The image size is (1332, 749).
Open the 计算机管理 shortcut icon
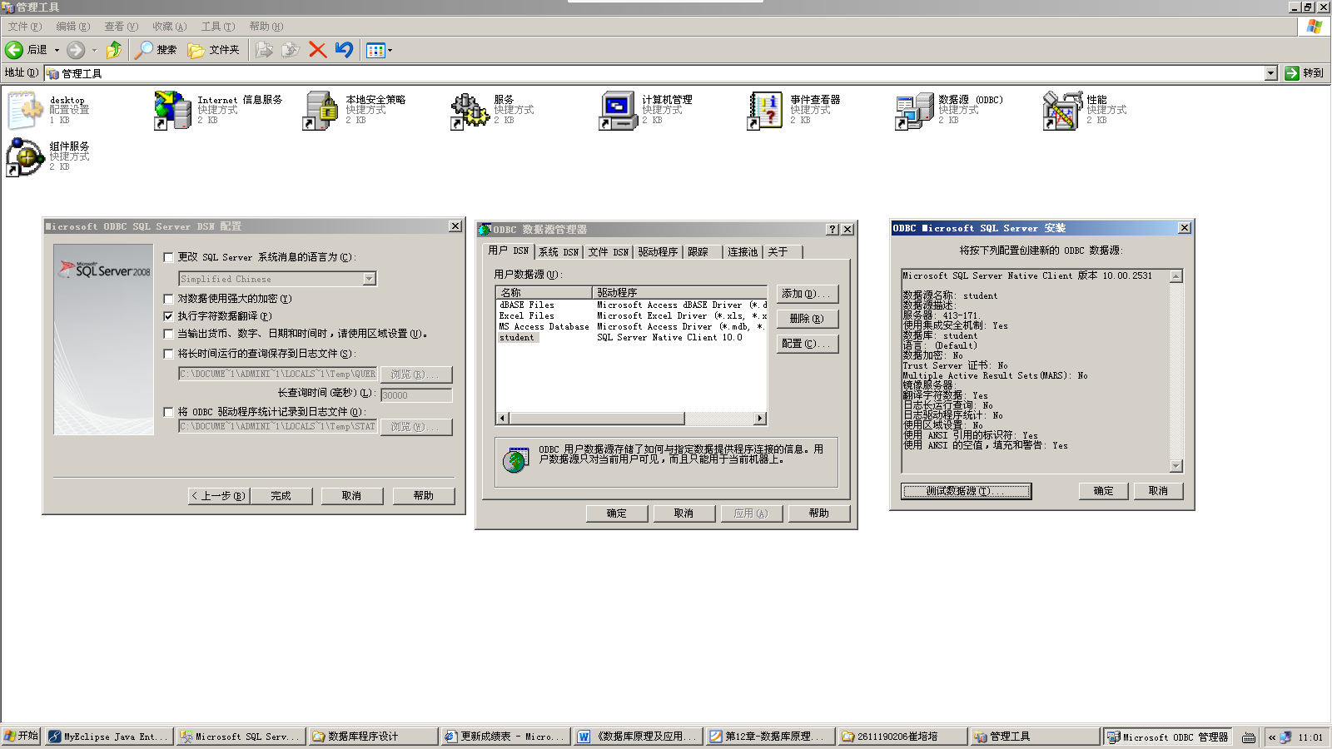618,110
